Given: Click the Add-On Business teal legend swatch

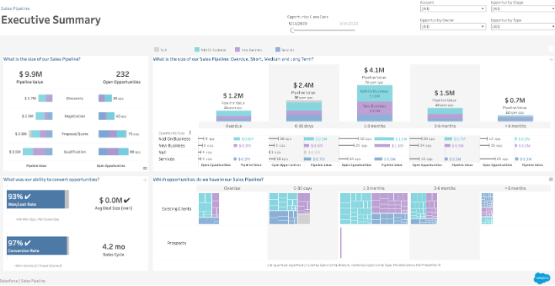Looking at the screenshot, I should pyautogui.click(x=197, y=50).
